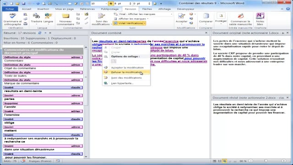Screen dimensions: 293x165
Task: Click the Word Help question mark icon
Action: click(288, 9)
